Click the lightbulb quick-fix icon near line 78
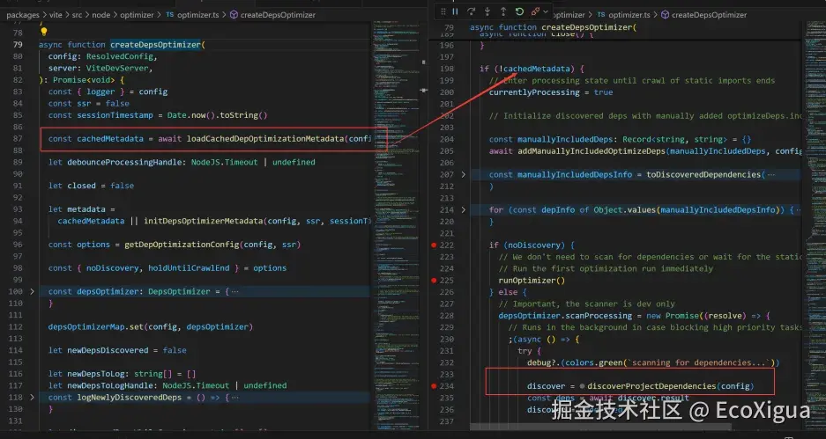 (x=44, y=32)
